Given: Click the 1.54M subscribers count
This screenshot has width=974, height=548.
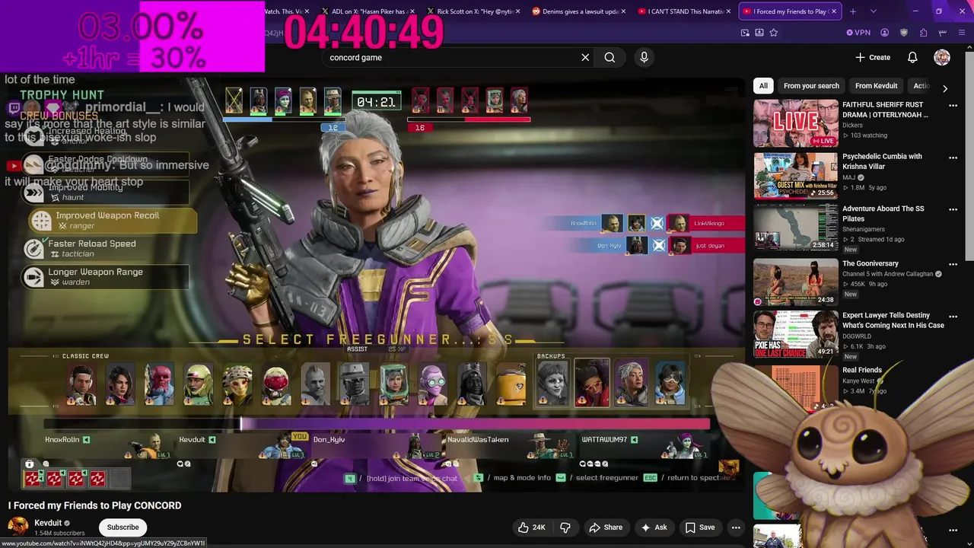Looking at the screenshot, I should tap(59, 534).
